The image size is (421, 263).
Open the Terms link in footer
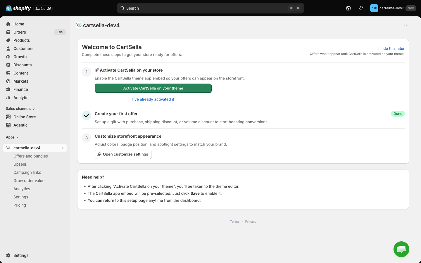[x=235, y=222]
